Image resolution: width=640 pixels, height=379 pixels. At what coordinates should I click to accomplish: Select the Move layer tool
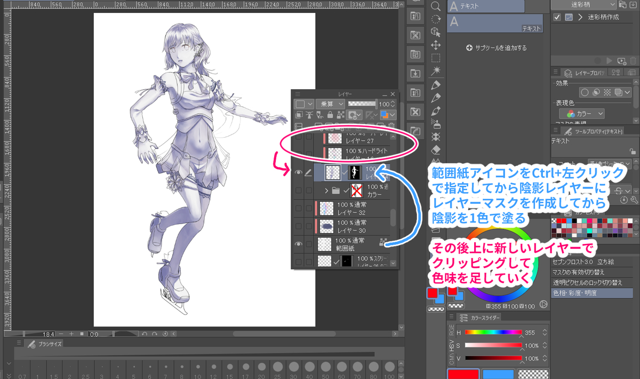tap(436, 45)
